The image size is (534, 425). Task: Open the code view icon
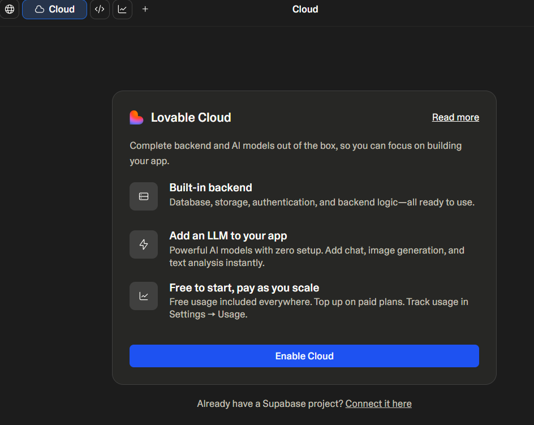click(100, 9)
